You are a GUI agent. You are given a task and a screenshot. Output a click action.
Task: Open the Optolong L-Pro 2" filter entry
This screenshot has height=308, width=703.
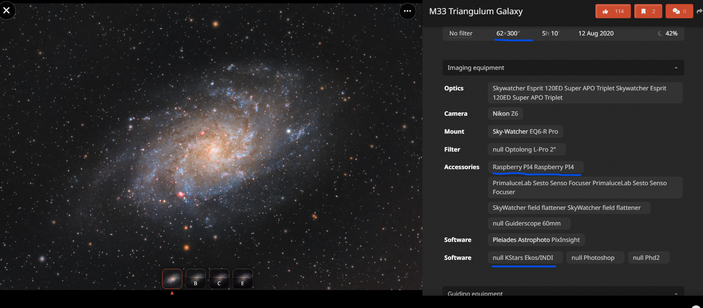coord(527,149)
